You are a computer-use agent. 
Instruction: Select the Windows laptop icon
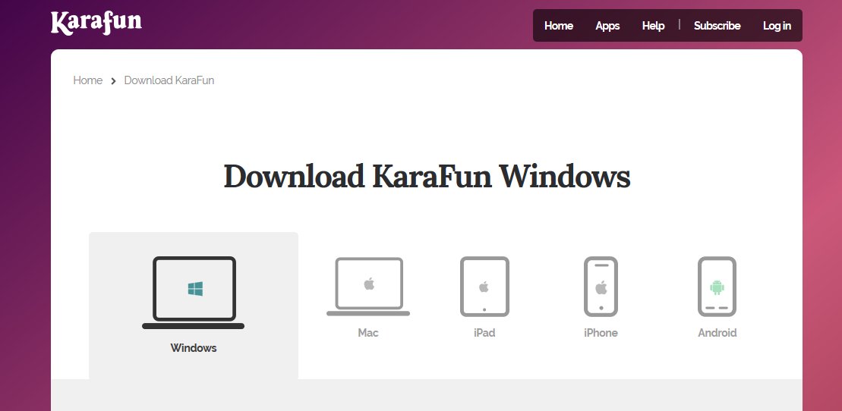click(194, 293)
